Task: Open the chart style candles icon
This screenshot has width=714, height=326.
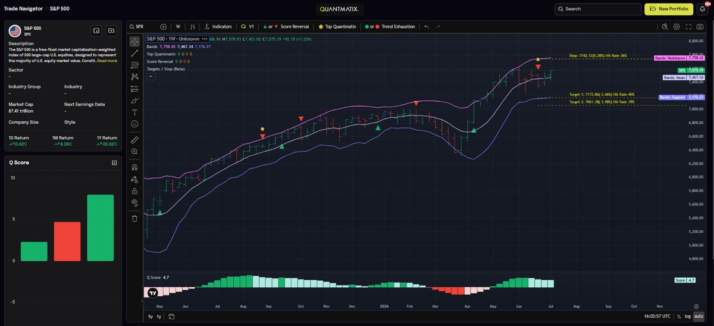Action: tap(192, 27)
